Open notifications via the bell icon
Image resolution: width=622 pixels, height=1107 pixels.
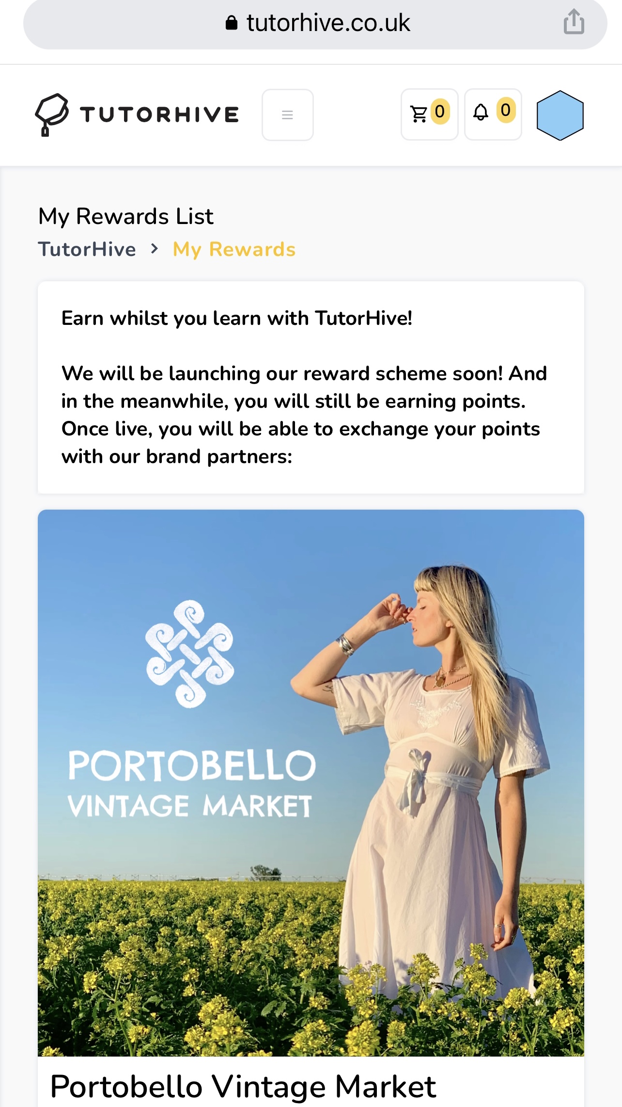point(481,112)
